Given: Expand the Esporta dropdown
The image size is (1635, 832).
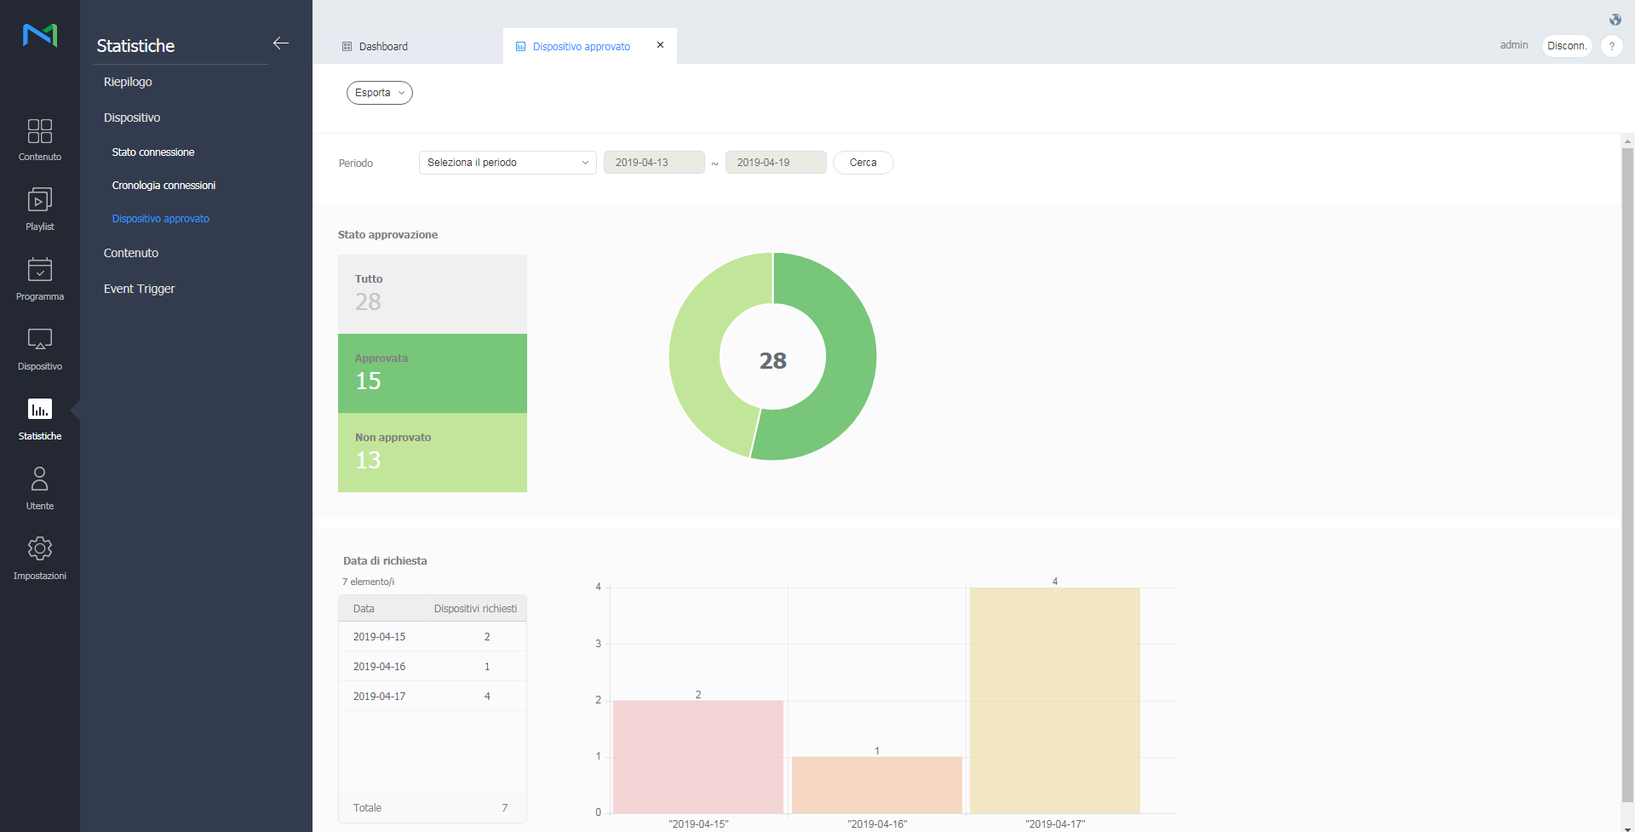Looking at the screenshot, I should coord(380,93).
